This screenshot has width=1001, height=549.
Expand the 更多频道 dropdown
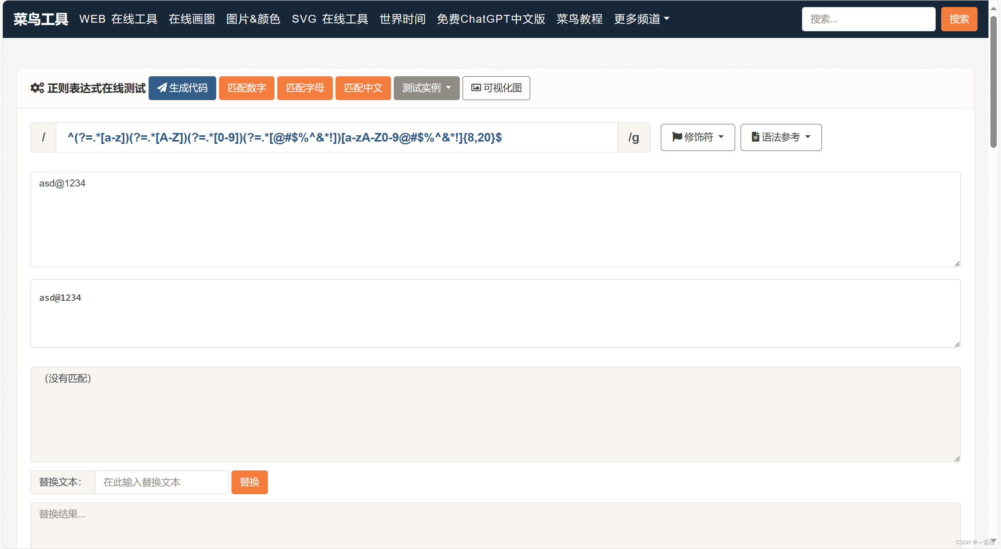click(642, 19)
